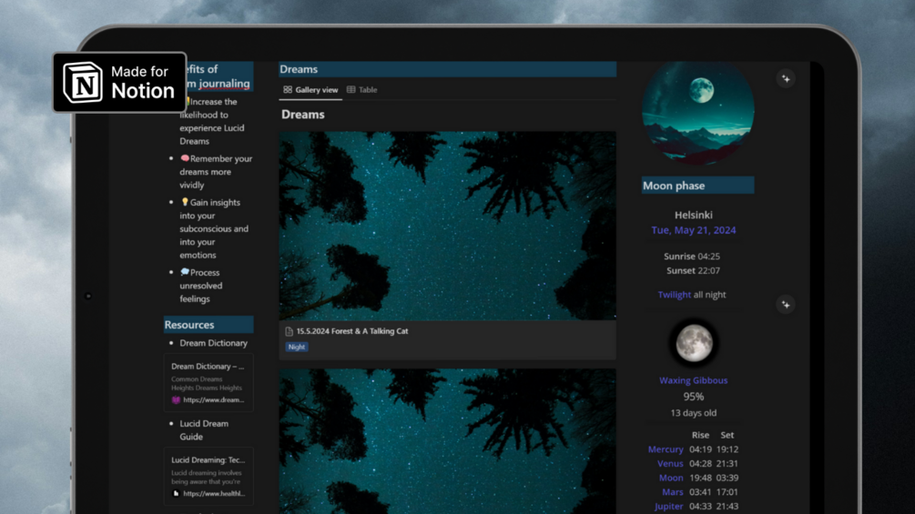Click the Set column header
Viewport: 915px width, 514px height.
(x=727, y=436)
